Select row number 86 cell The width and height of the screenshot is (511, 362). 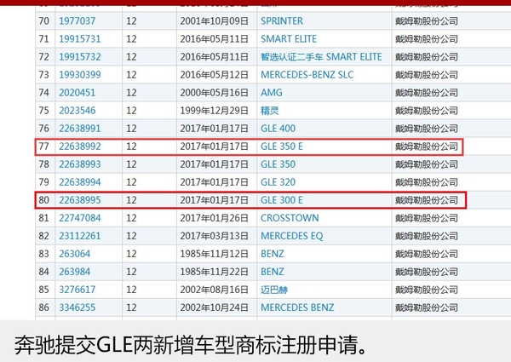(x=44, y=307)
